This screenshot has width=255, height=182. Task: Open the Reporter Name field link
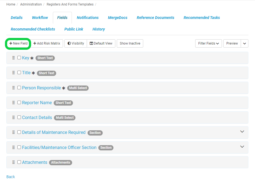tap(37, 103)
